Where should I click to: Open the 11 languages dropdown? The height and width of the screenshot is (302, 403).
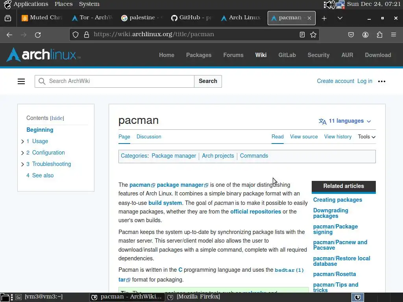click(345, 121)
